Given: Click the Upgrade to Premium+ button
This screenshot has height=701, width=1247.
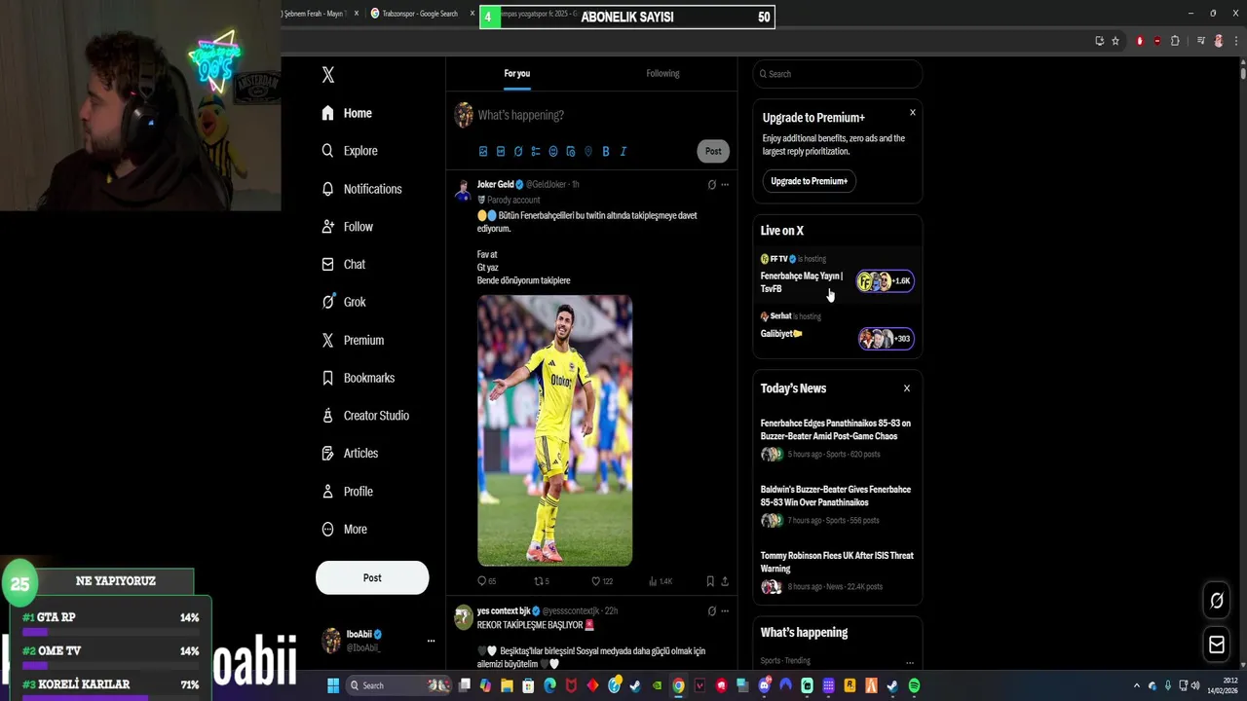Looking at the screenshot, I should pyautogui.click(x=809, y=181).
